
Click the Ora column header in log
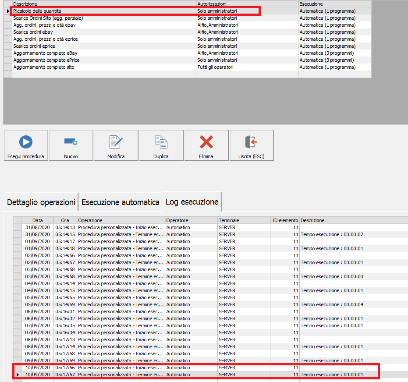pos(65,220)
